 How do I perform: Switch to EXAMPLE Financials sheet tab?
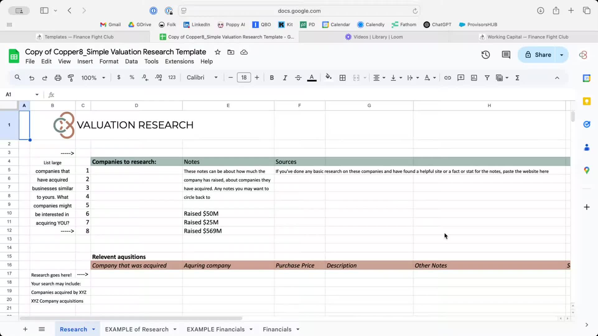pyautogui.click(x=215, y=329)
